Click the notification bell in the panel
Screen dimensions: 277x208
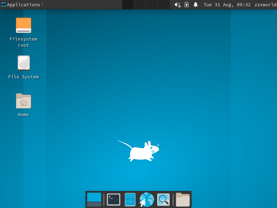tap(196, 5)
